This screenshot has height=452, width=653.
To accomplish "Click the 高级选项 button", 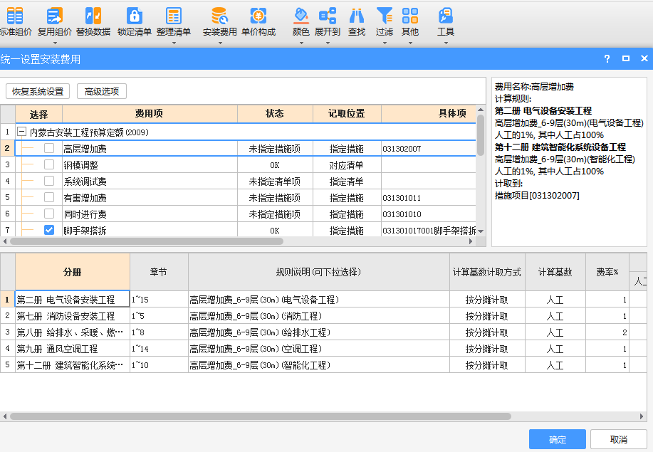I will [102, 91].
